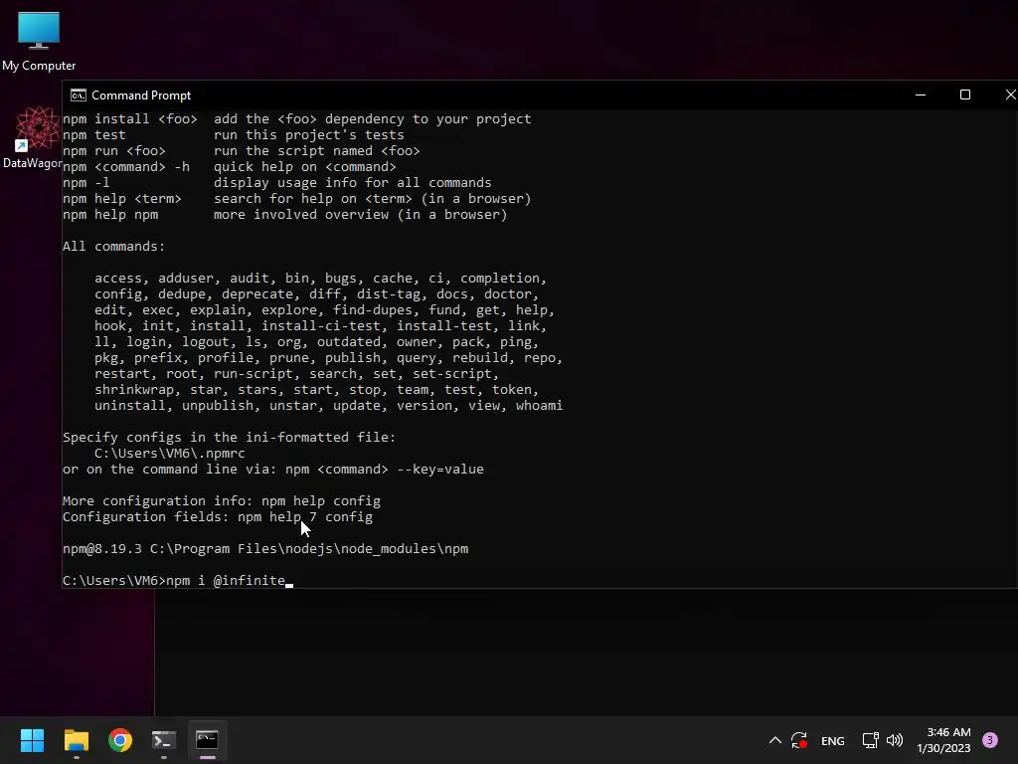The height and width of the screenshot is (764, 1018).
Task: Show hidden system tray icons
Action: point(775,740)
